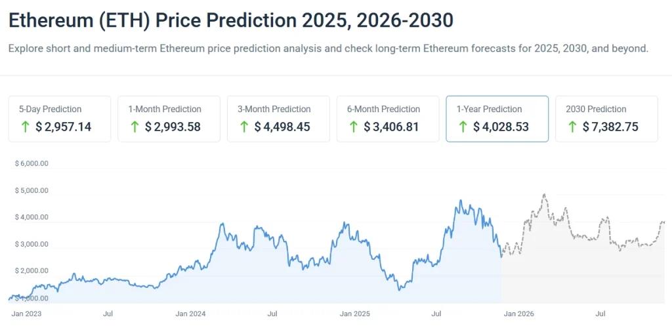Image resolution: width=672 pixels, height=330 pixels.
Task: Click the Ethereum Price Prediction page heading
Action: click(230, 20)
